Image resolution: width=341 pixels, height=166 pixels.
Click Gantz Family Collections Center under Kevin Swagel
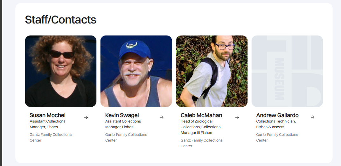click(126, 137)
